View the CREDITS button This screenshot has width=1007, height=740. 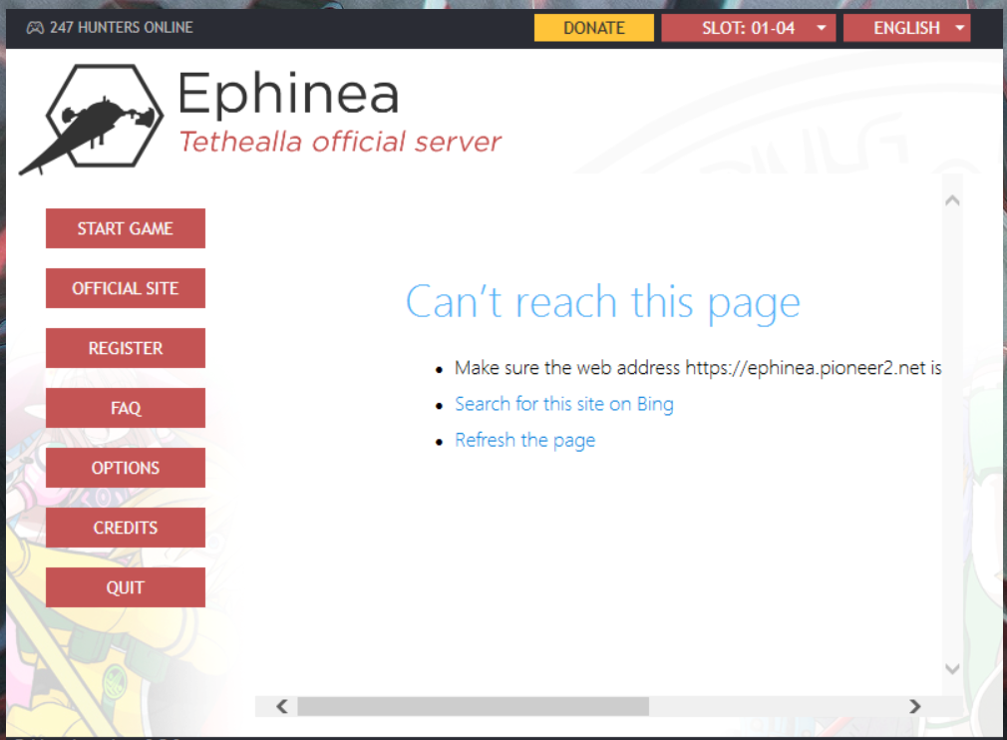[x=126, y=528]
